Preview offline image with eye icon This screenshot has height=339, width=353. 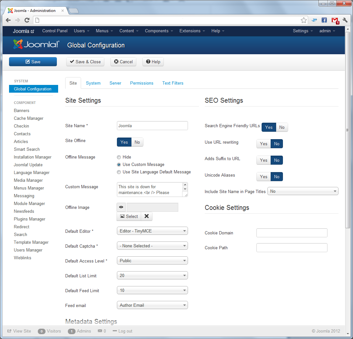tap(121, 207)
